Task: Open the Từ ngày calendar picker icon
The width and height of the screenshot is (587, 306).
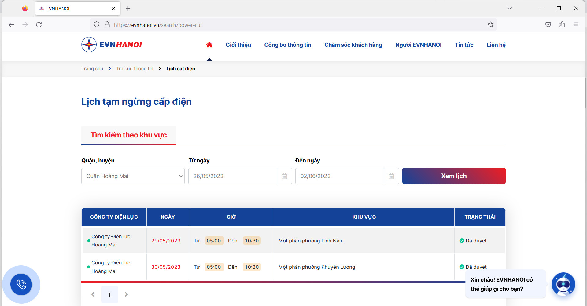Action: click(284, 176)
